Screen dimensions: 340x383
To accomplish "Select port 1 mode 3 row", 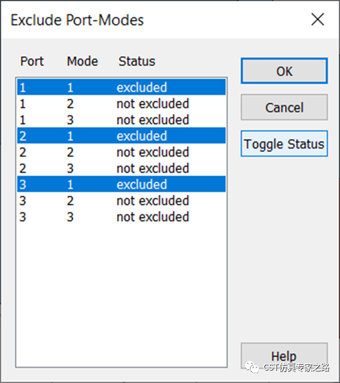I will [x=121, y=120].
